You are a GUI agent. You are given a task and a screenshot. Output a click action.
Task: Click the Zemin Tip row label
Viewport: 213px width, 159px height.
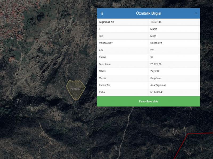pos(104,85)
